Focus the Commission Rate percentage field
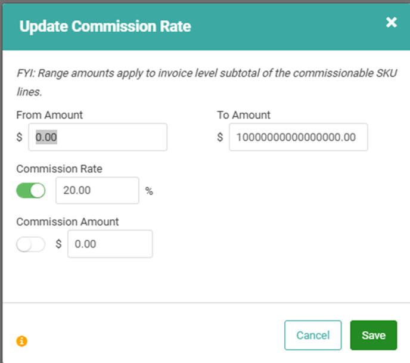This screenshot has height=363, width=410. (97, 191)
